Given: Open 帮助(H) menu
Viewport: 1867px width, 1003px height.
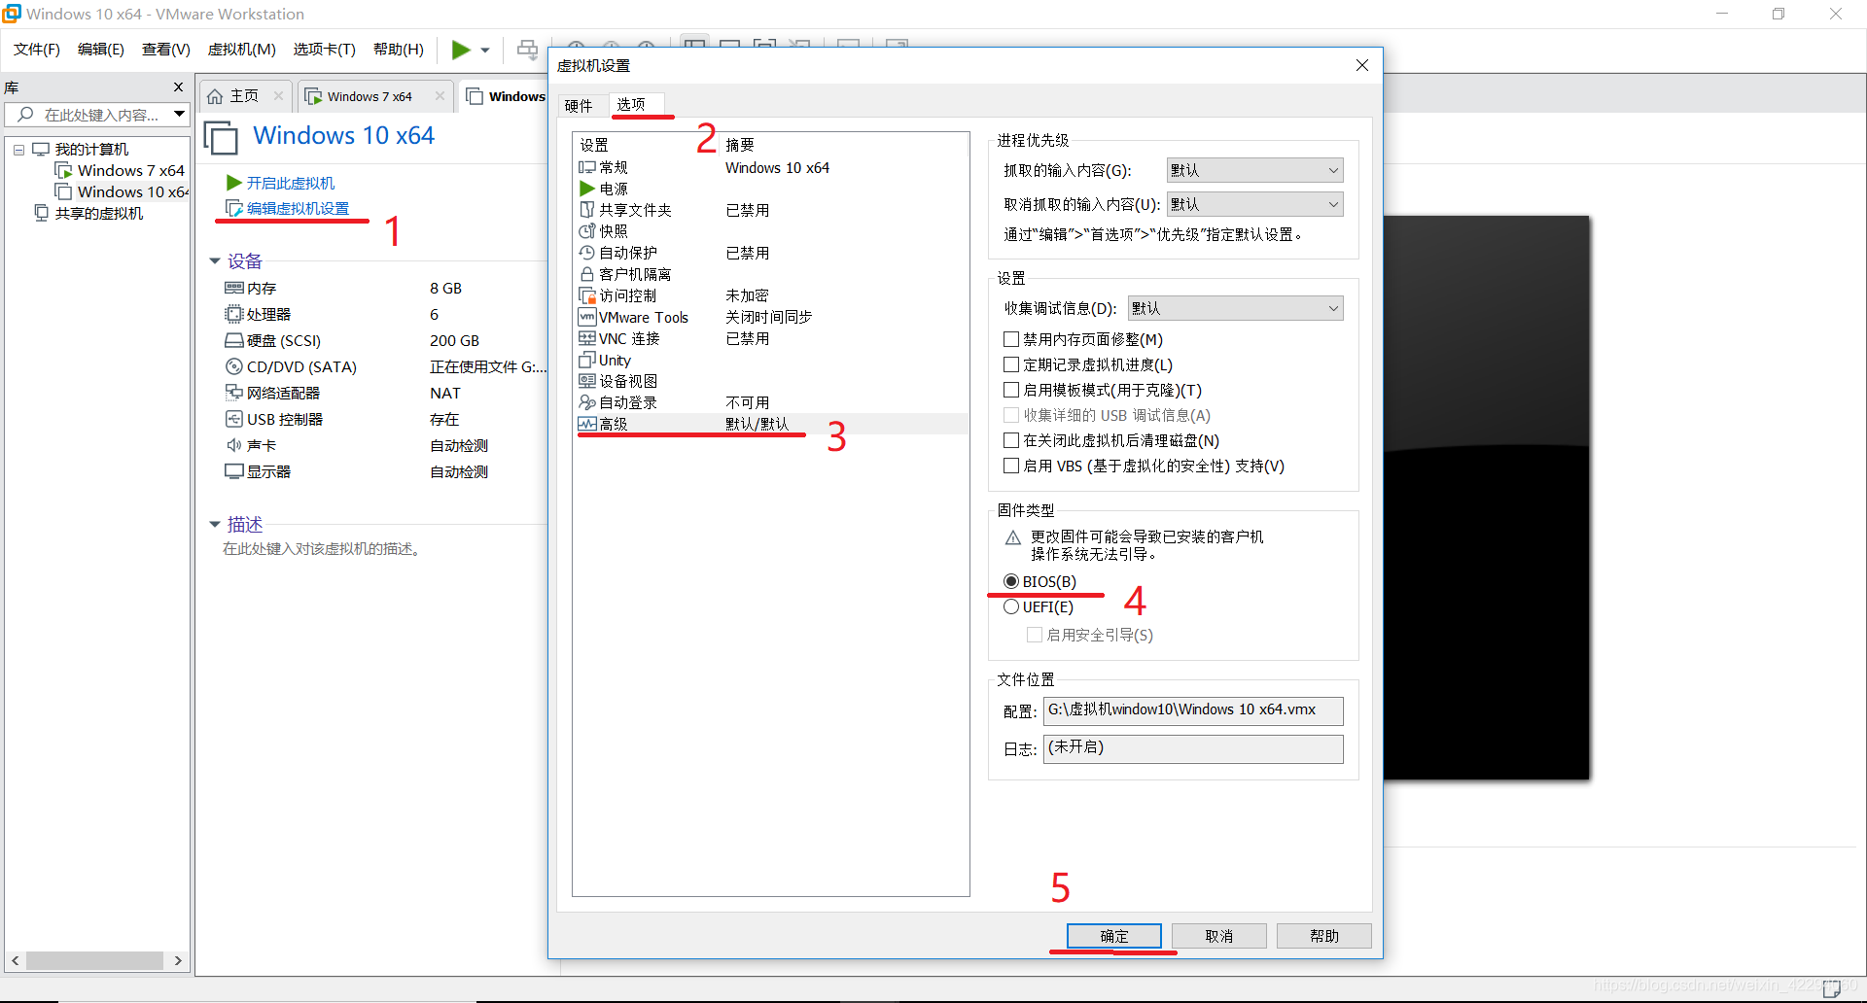Looking at the screenshot, I should [399, 50].
